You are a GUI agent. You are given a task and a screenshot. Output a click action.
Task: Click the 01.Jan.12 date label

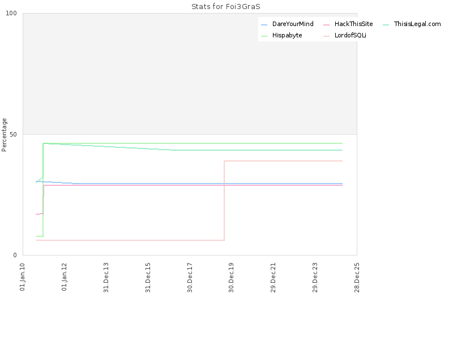[x=64, y=277]
